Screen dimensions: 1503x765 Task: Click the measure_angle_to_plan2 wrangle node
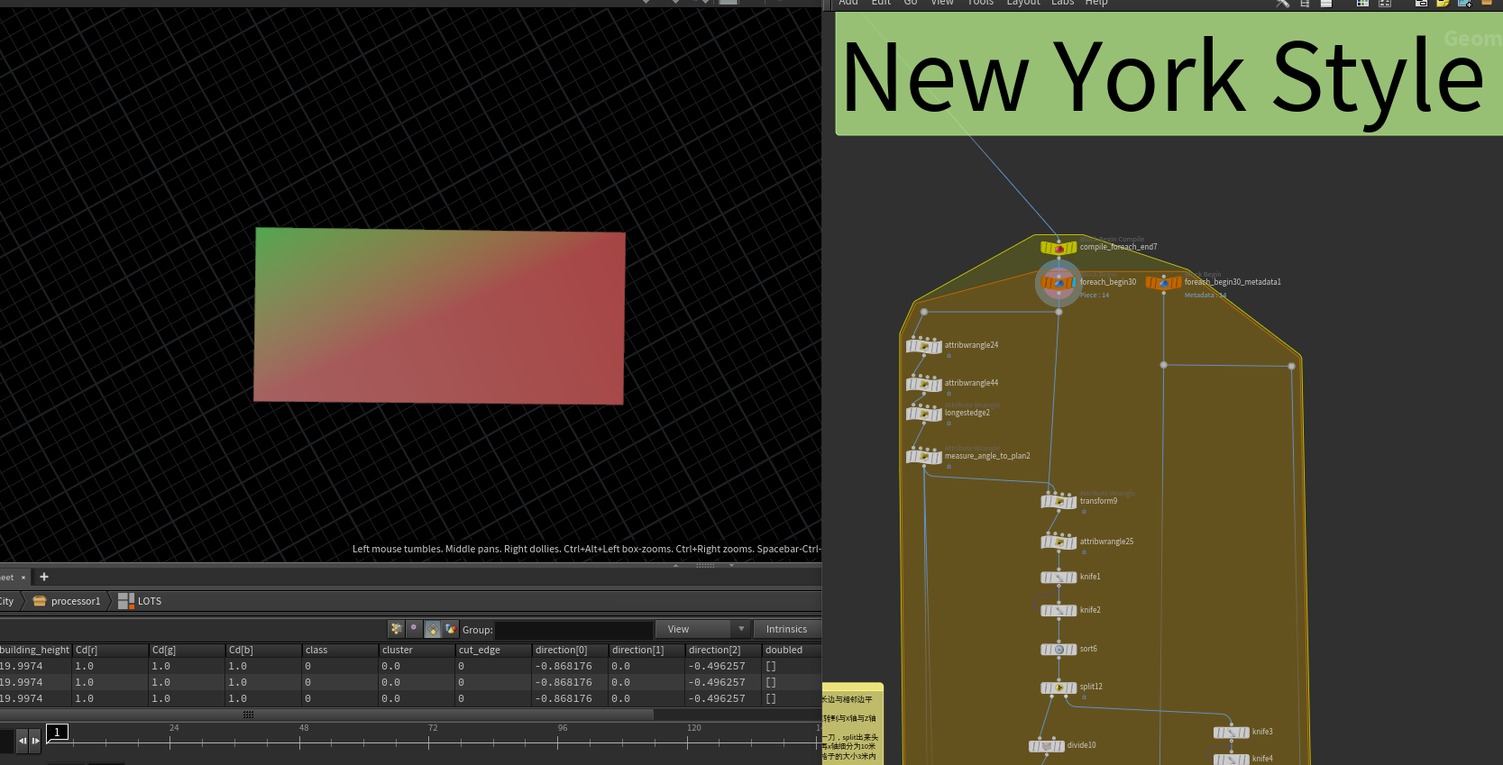coord(924,457)
